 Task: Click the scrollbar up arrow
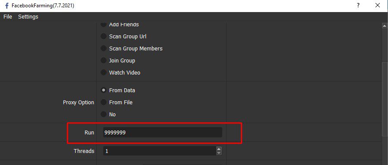[x=385, y=26]
